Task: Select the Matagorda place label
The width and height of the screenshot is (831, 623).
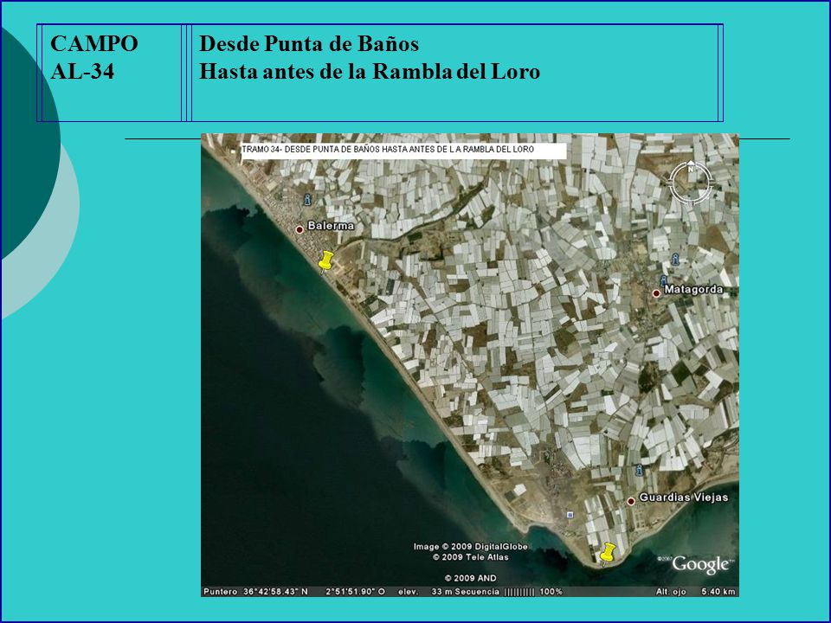Action: 693,289
